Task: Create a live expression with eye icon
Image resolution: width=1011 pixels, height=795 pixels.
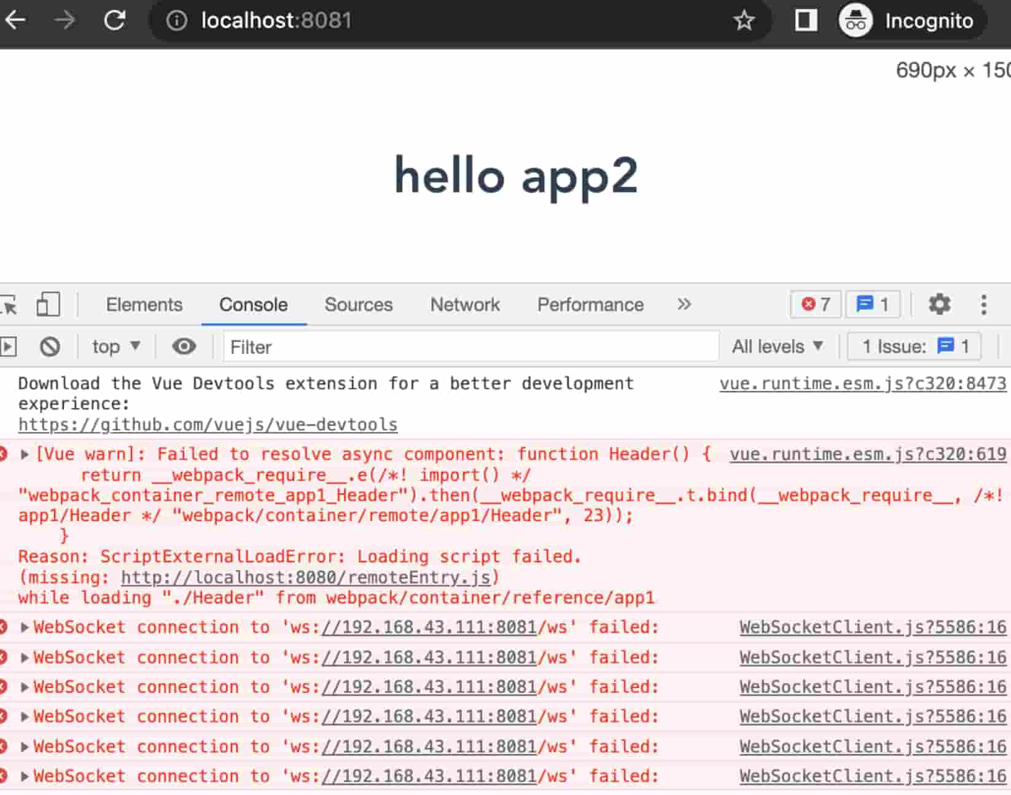Action: pos(184,347)
